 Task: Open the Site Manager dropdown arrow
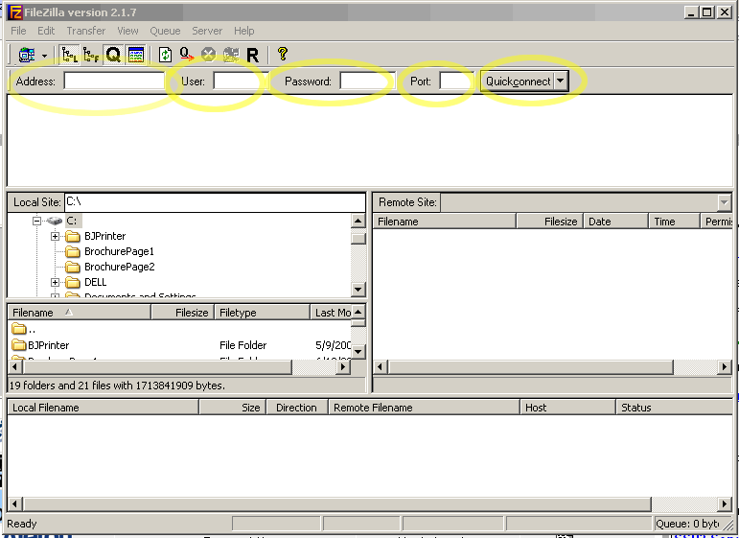click(x=44, y=56)
